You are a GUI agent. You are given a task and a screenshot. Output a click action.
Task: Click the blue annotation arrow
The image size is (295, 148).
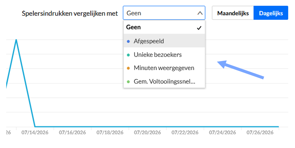(241, 70)
